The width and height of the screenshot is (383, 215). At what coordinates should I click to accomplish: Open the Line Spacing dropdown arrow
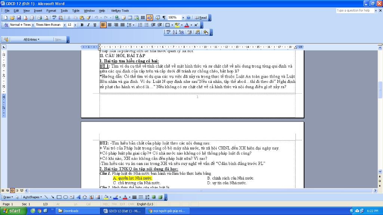[134, 25]
